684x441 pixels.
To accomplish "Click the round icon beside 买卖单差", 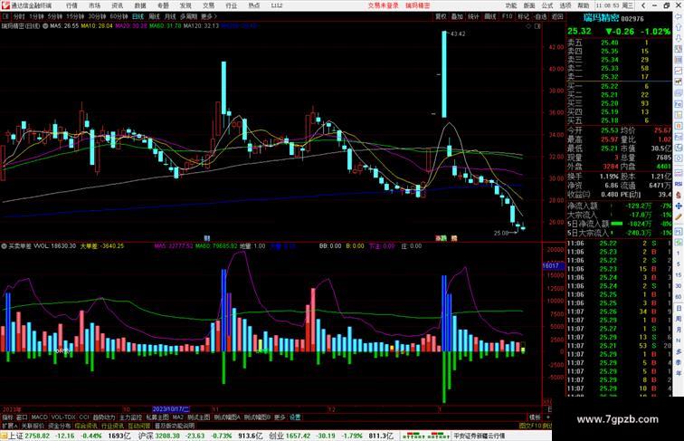I will tap(4, 246).
